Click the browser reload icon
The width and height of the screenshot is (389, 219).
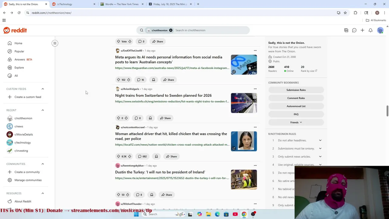(19, 13)
